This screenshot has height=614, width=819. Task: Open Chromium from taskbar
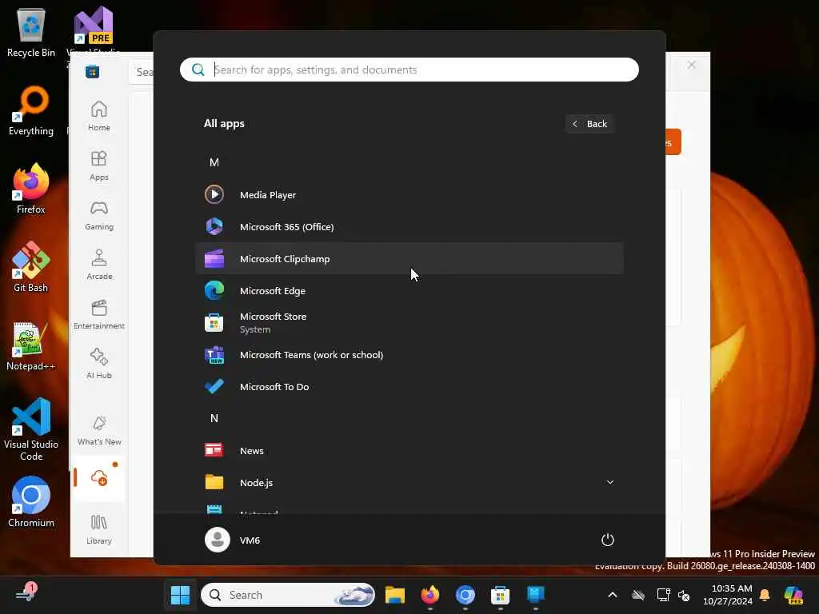click(x=465, y=595)
